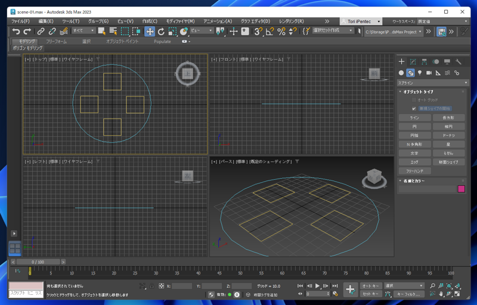Pick the rectangular selection region icon
Viewport: 477px width, 305px height.
pos(125,32)
